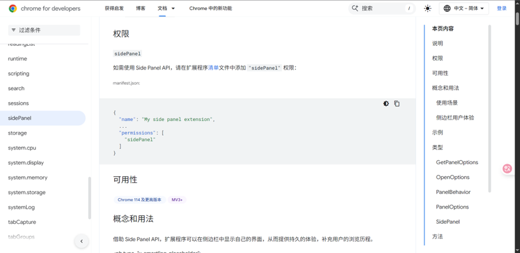Jump to the PanelBehavior section
The image size is (520, 253).
pyautogui.click(x=453, y=192)
